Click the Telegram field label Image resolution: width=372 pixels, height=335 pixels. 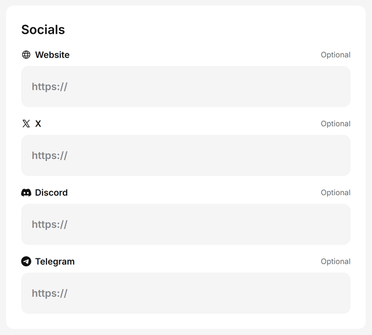(x=55, y=261)
